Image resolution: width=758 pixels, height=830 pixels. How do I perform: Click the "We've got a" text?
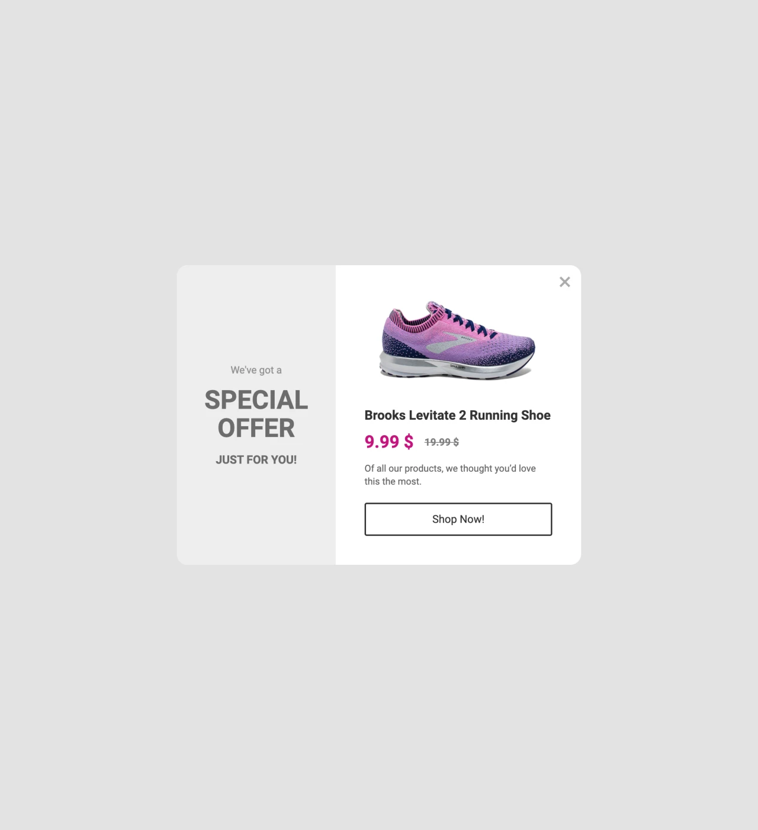(x=256, y=370)
